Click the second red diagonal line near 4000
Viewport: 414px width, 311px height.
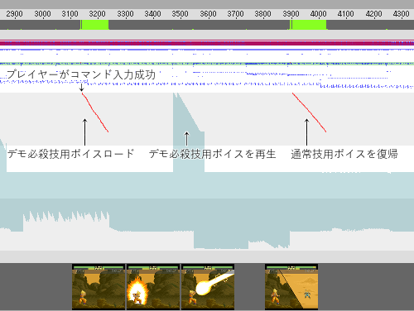(x=309, y=112)
